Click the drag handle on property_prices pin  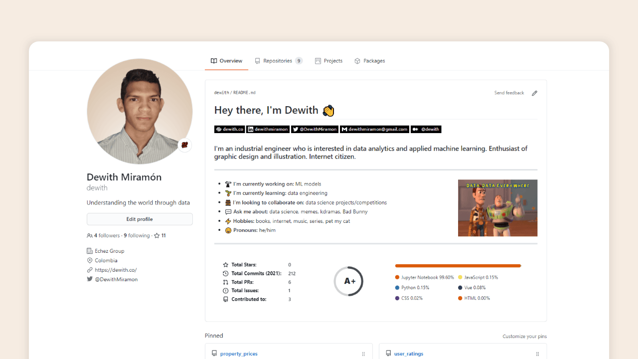[x=363, y=354]
